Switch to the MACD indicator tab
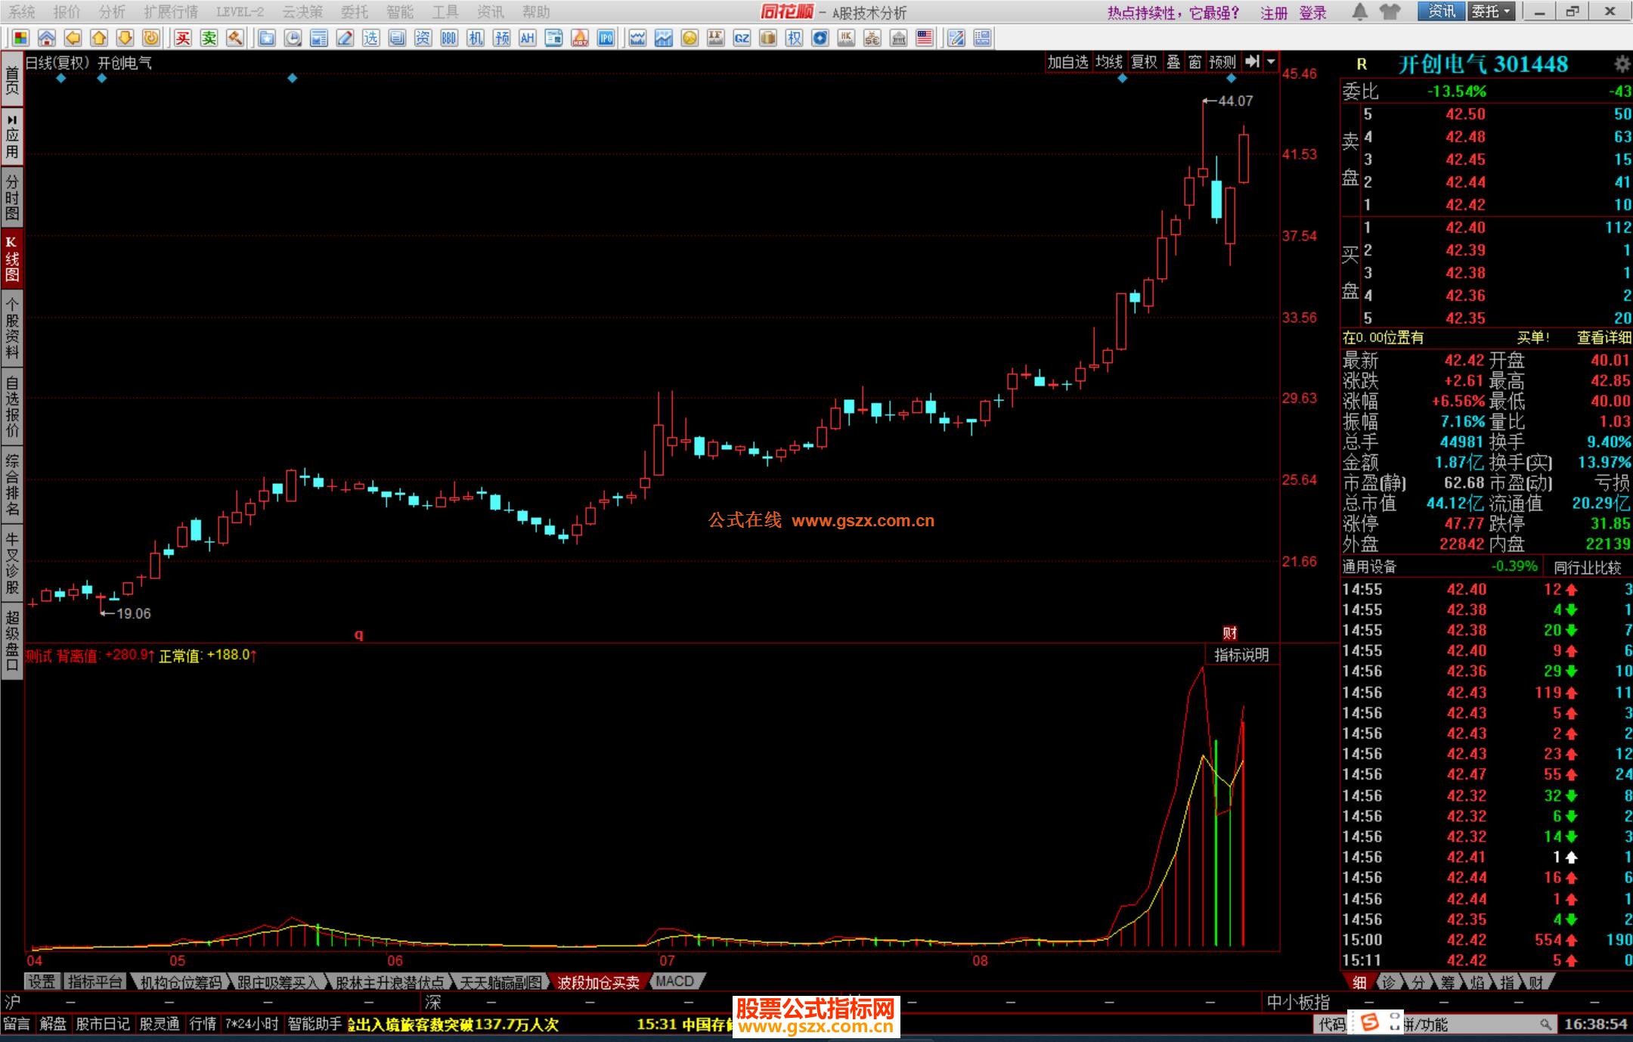The image size is (1633, 1042). tap(675, 982)
